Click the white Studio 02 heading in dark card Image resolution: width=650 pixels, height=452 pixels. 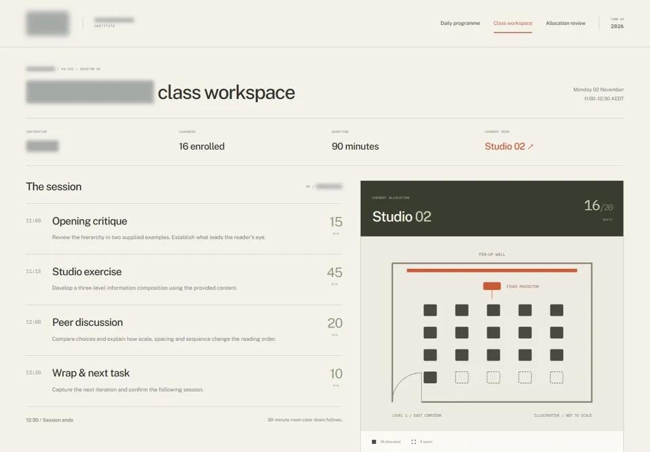(402, 217)
